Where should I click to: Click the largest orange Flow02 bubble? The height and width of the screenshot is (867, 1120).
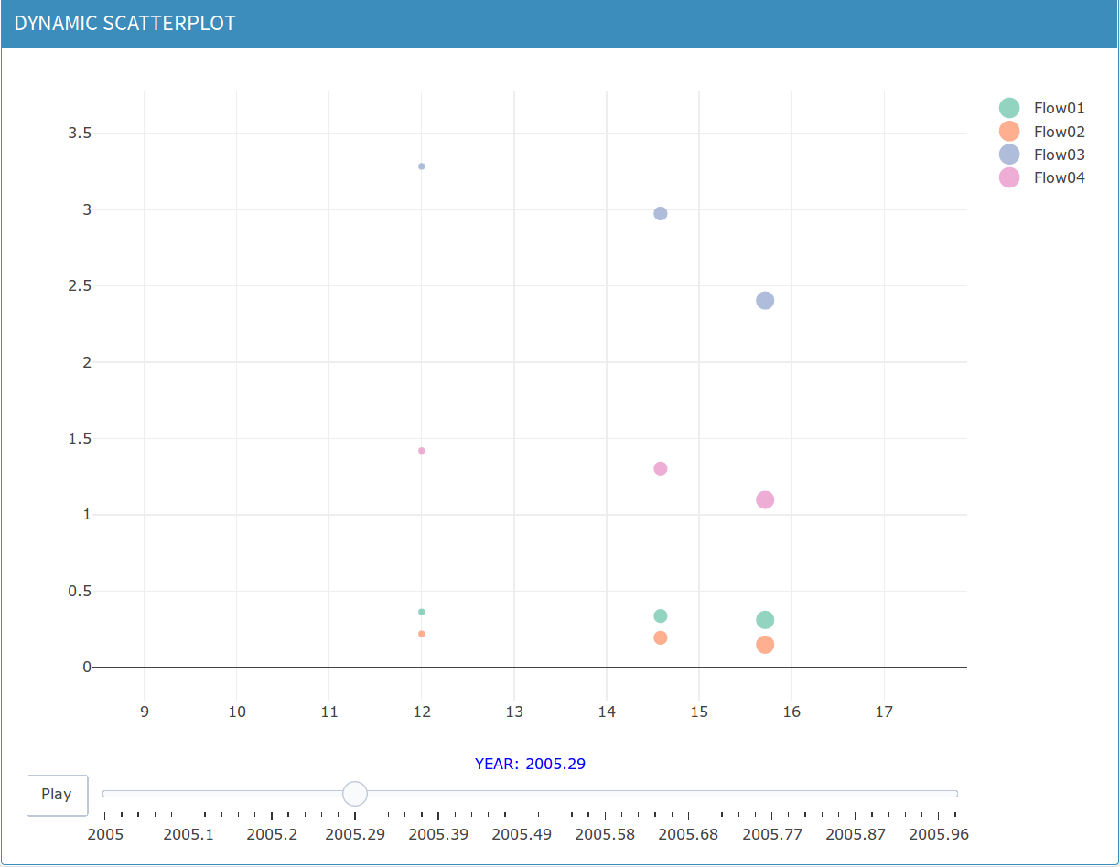pyautogui.click(x=765, y=645)
